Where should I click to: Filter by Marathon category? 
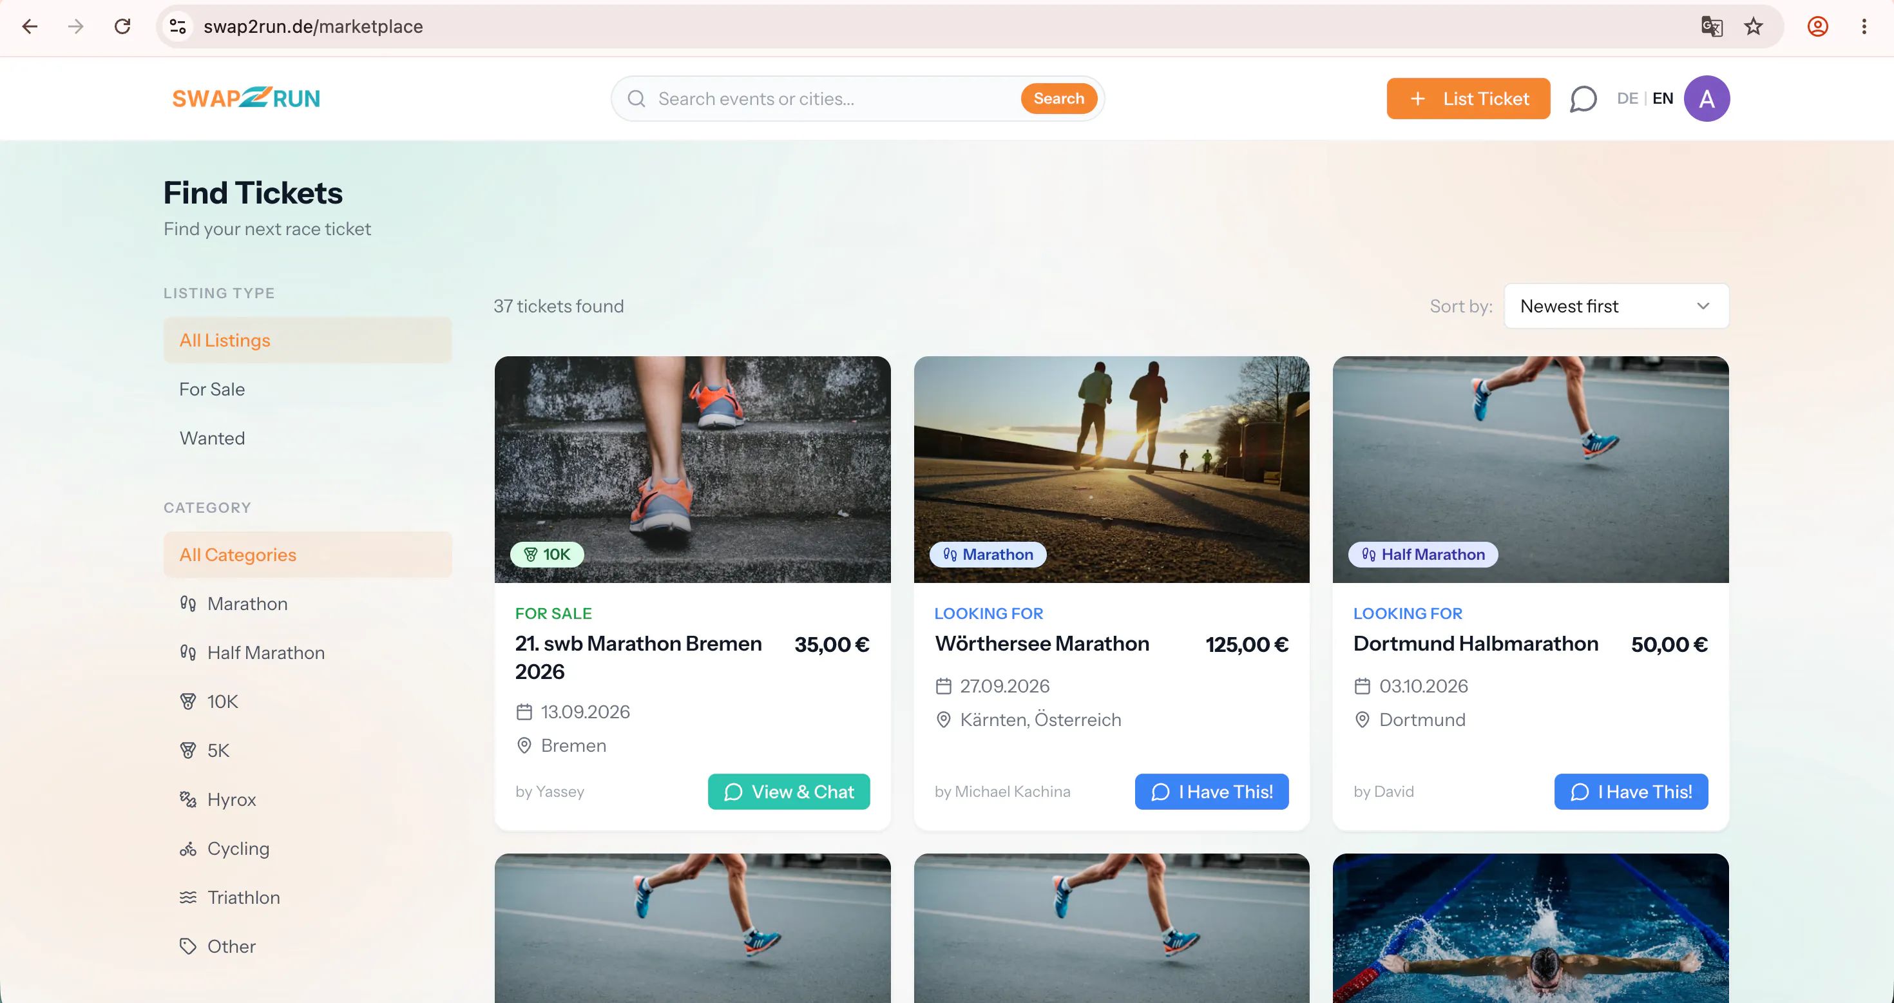[307, 603]
